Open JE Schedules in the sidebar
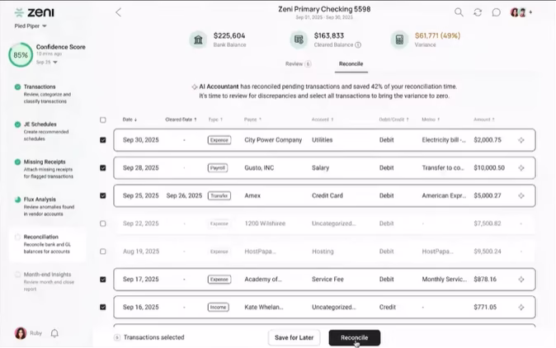This screenshot has height=348, width=556. 47,131
